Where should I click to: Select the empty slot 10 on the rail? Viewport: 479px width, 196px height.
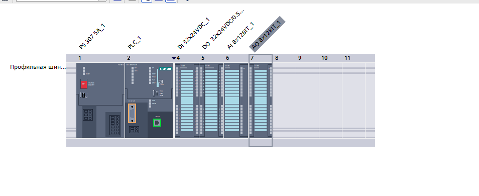[330, 101]
